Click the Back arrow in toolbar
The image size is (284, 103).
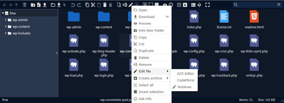5,5
